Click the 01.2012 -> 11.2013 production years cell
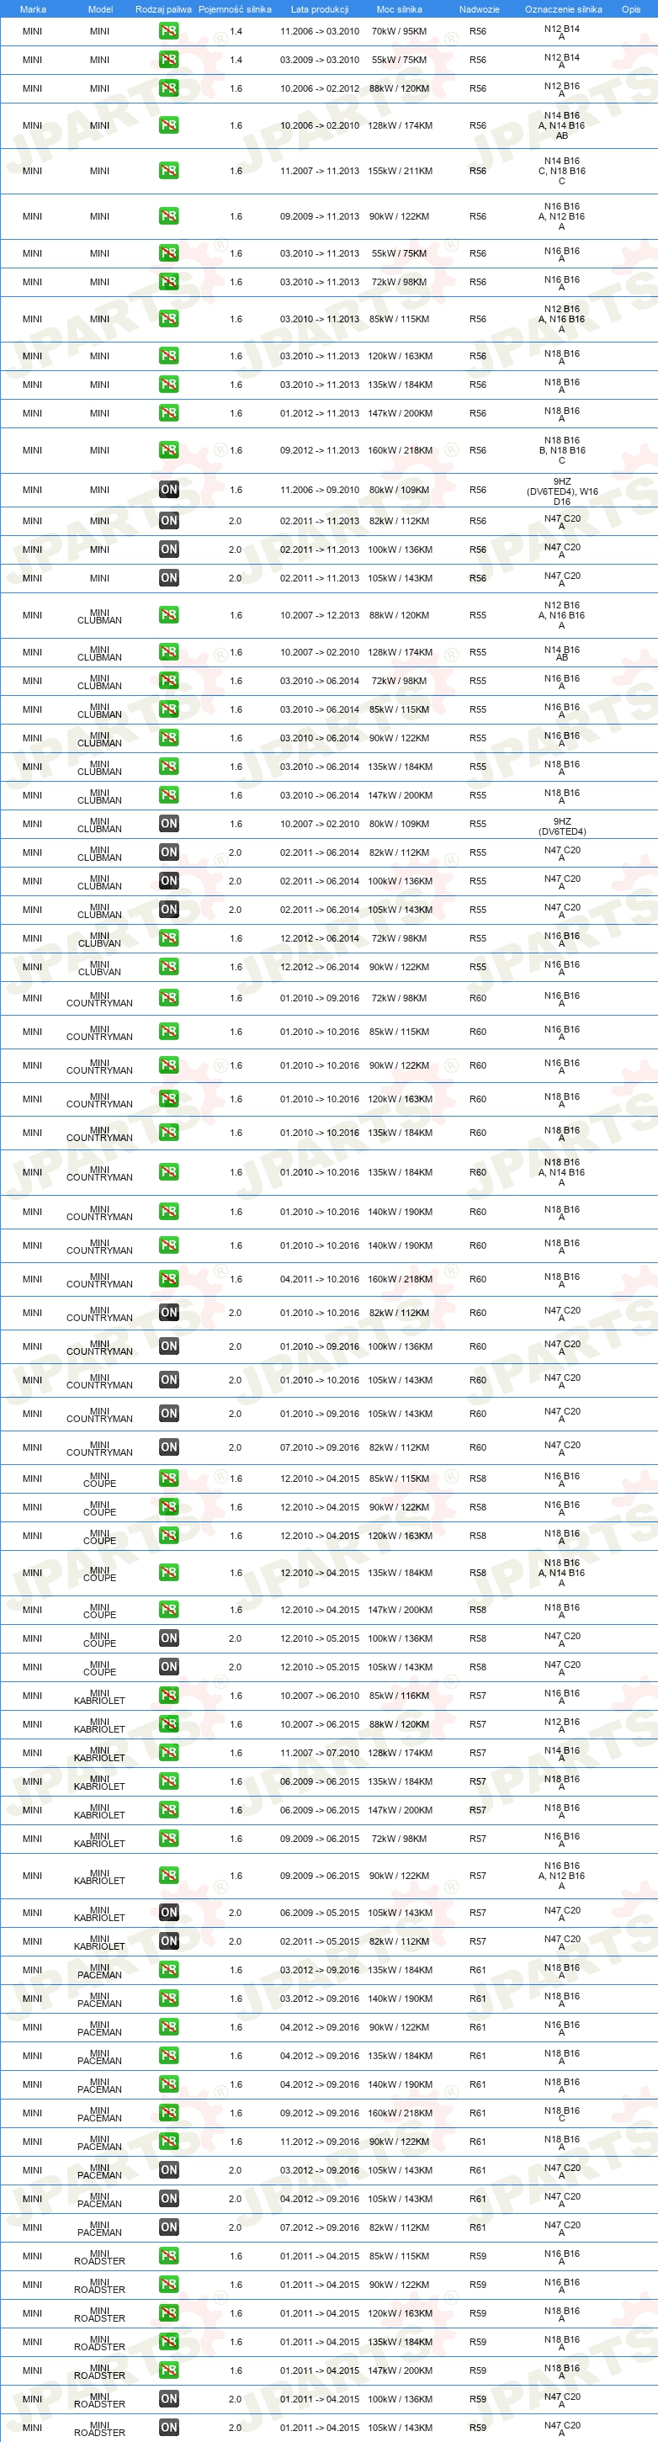Screen dimensions: 658x2442 coord(320,413)
